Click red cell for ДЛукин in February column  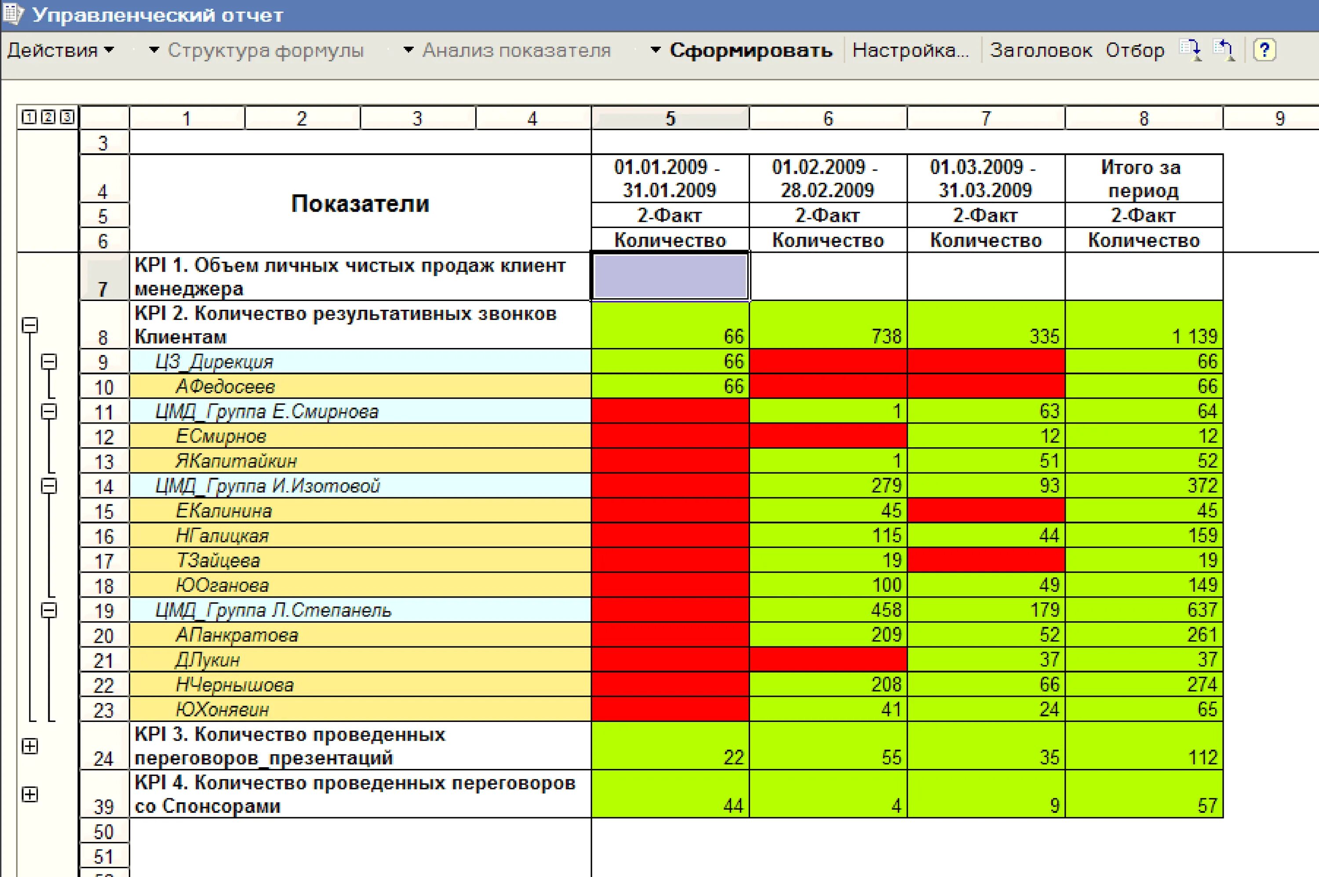pyautogui.click(x=827, y=660)
